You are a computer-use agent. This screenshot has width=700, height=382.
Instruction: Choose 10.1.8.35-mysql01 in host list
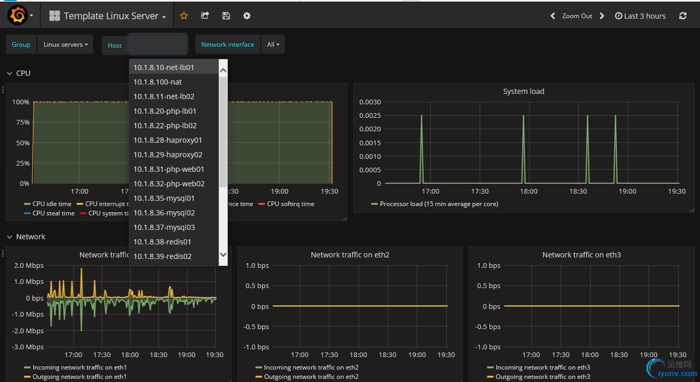click(164, 198)
